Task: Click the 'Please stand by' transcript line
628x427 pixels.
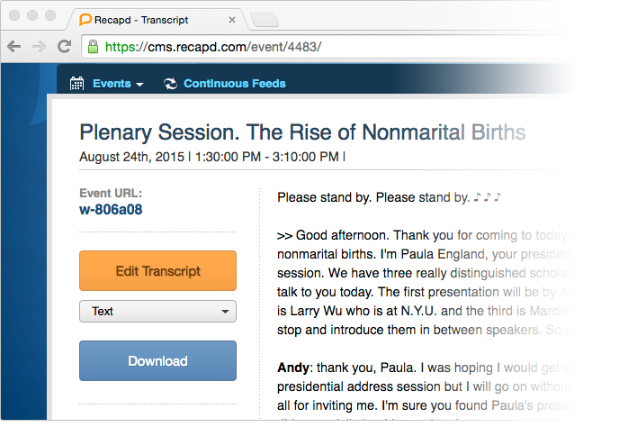Action: tap(389, 197)
